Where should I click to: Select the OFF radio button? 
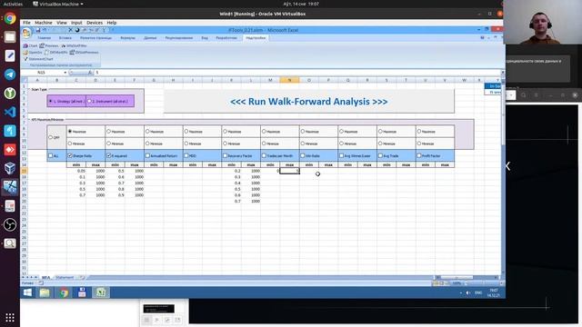[51, 137]
